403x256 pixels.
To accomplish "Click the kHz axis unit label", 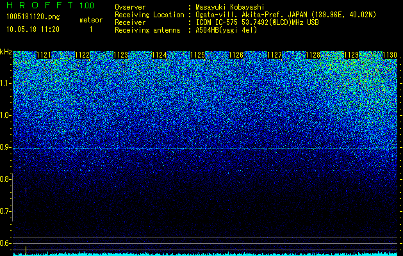I will (x=6, y=52).
